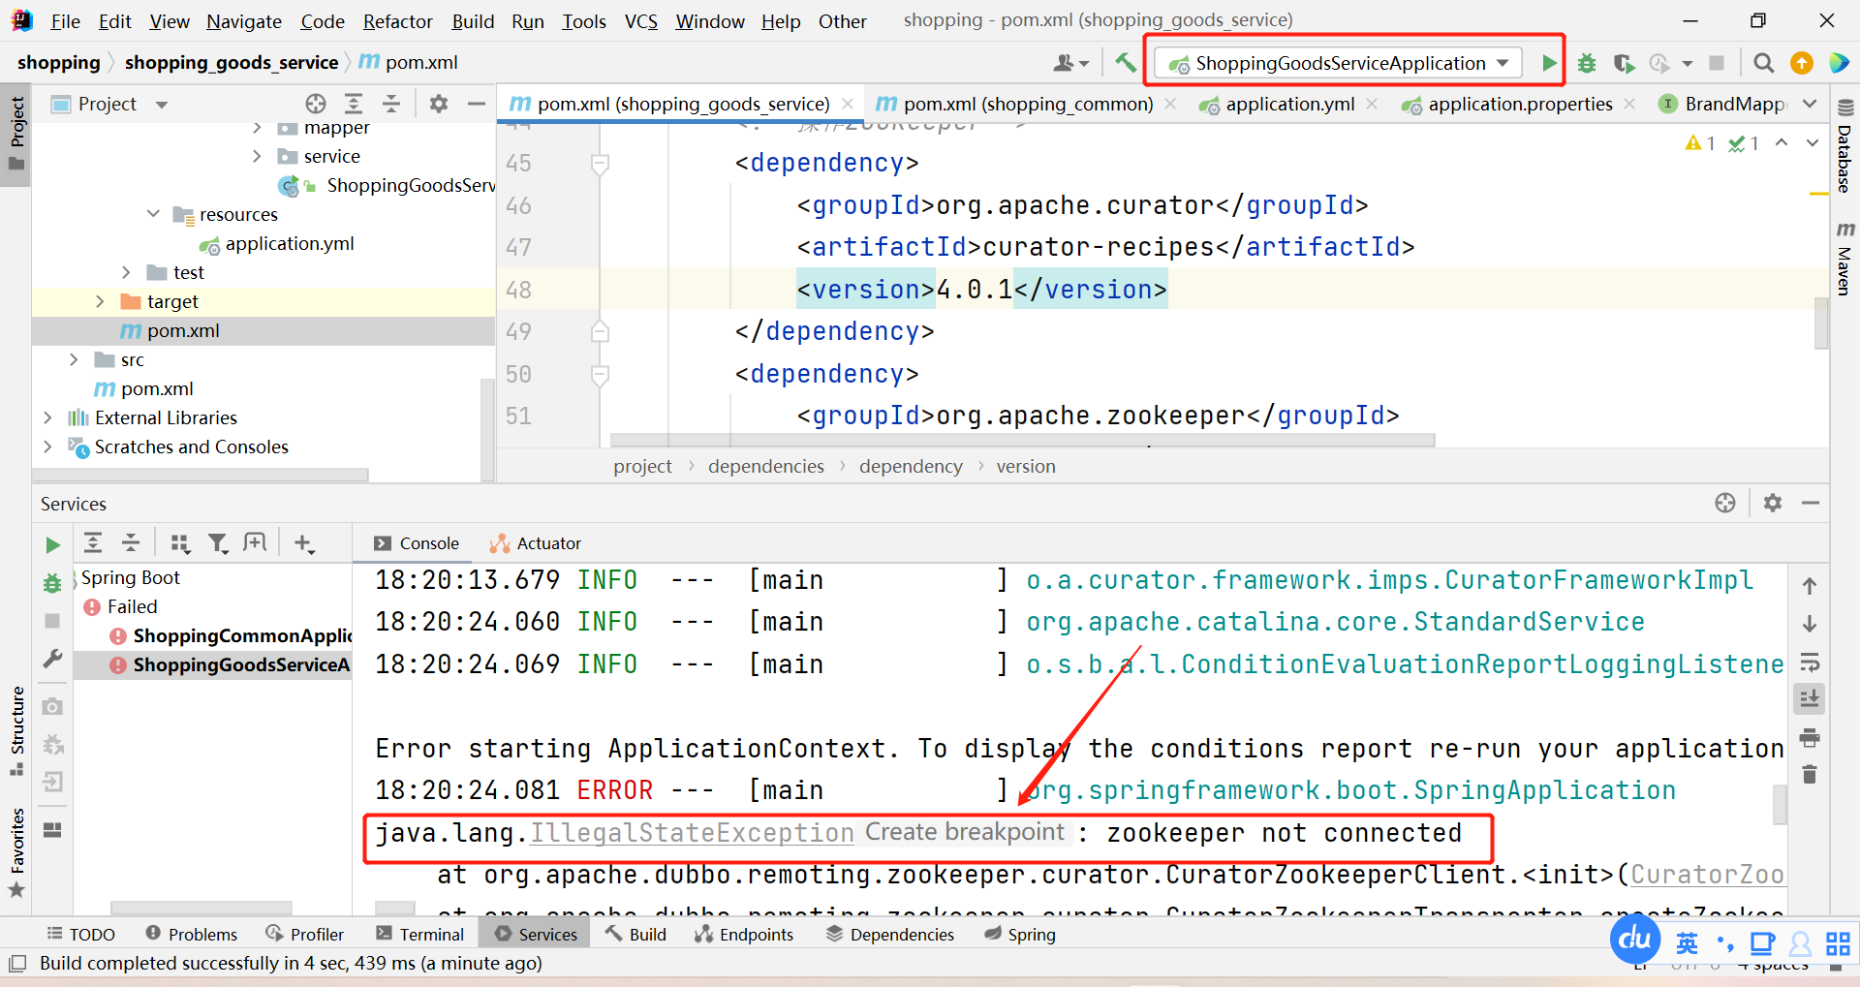This screenshot has height=987, width=1860.
Task: Expand External Libraries node
Action: pyautogui.click(x=47, y=417)
